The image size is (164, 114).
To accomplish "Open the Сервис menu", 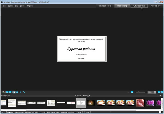I will [x=23, y=6].
